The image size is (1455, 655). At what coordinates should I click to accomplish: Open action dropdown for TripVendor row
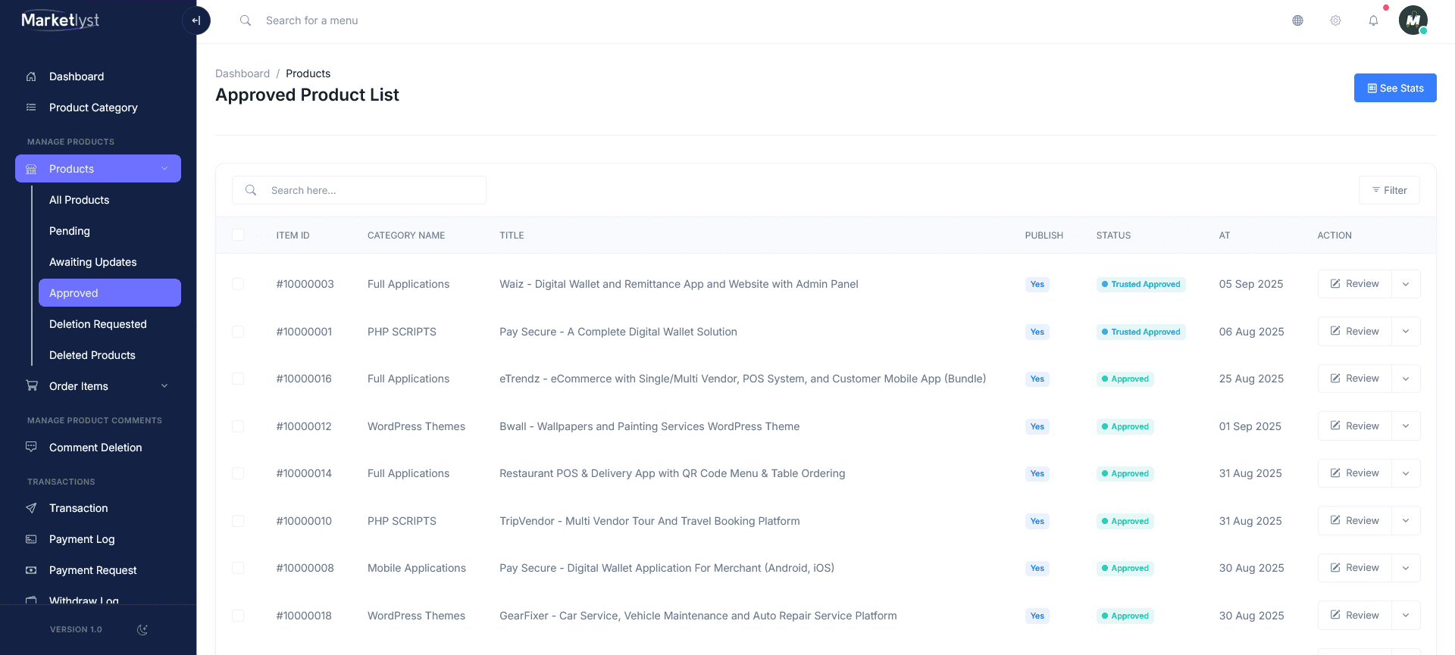click(1406, 521)
